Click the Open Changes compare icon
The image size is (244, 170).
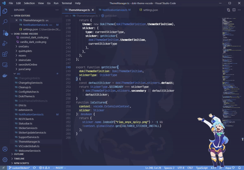pyautogui.click(x=229, y=10)
